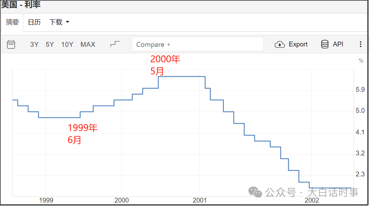Image resolution: width=370 pixels, height=207 pixels.
Task: Select the step-line chart type icon
Action: coord(115,44)
